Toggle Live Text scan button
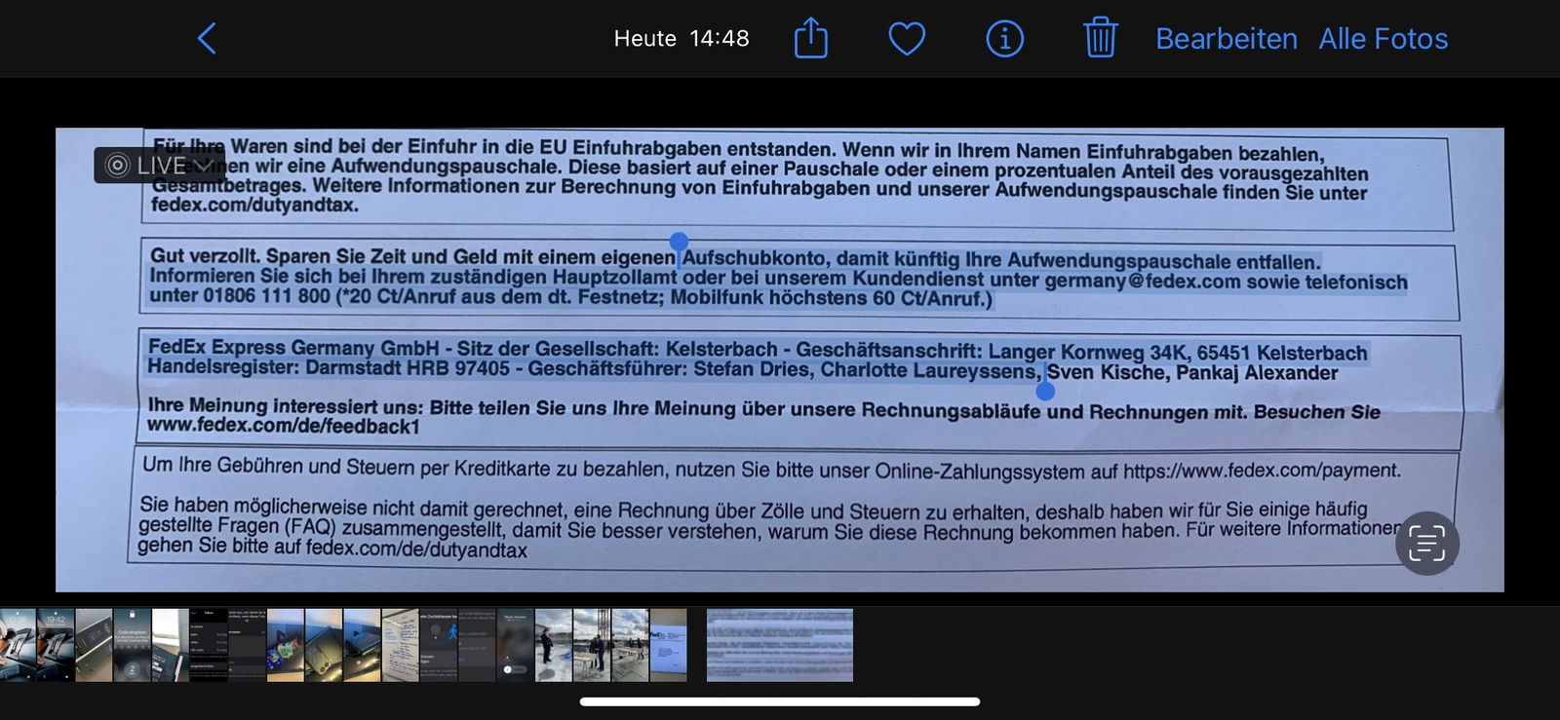The image size is (1560, 720). [x=1426, y=543]
